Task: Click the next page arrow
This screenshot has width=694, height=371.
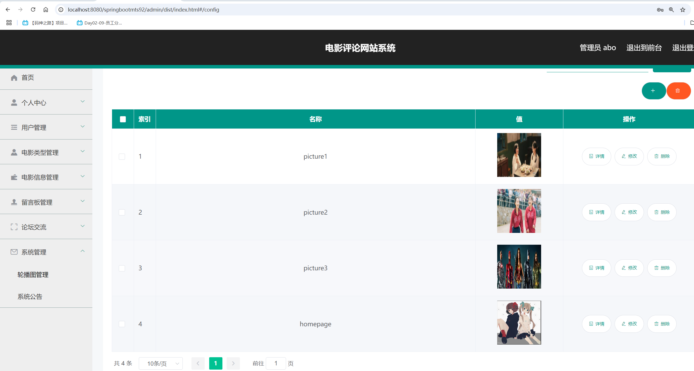Action: [233, 363]
